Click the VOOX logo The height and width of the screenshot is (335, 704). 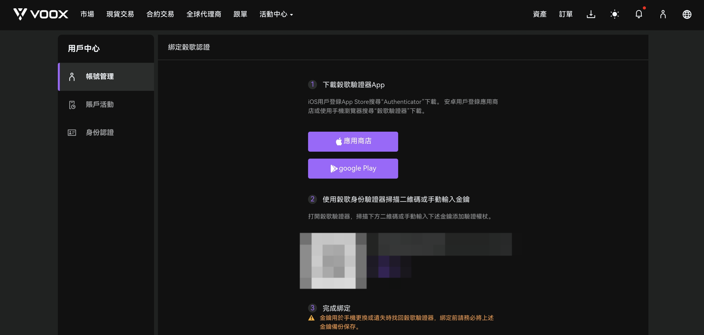[41, 14]
